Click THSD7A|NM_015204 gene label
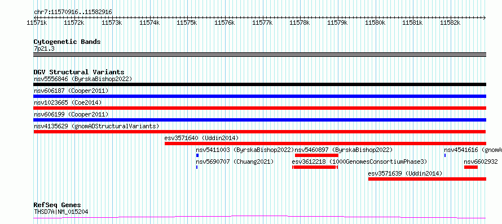 [x=61, y=212]
